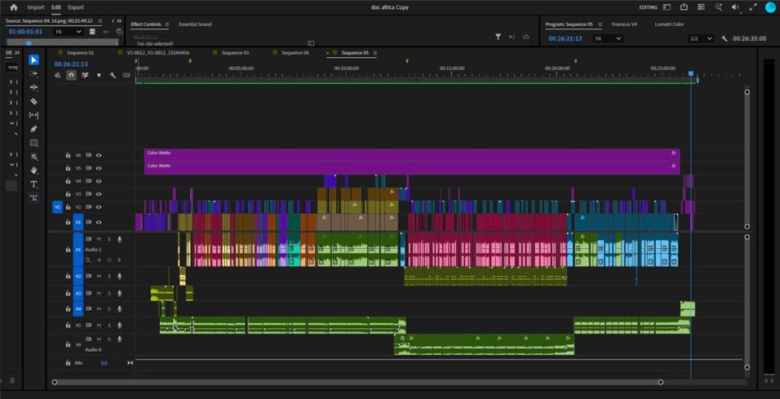Image resolution: width=780 pixels, height=399 pixels.
Task: Open Source monitor Fit zoom dropdown
Action: pyautogui.click(x=68, y=31)
